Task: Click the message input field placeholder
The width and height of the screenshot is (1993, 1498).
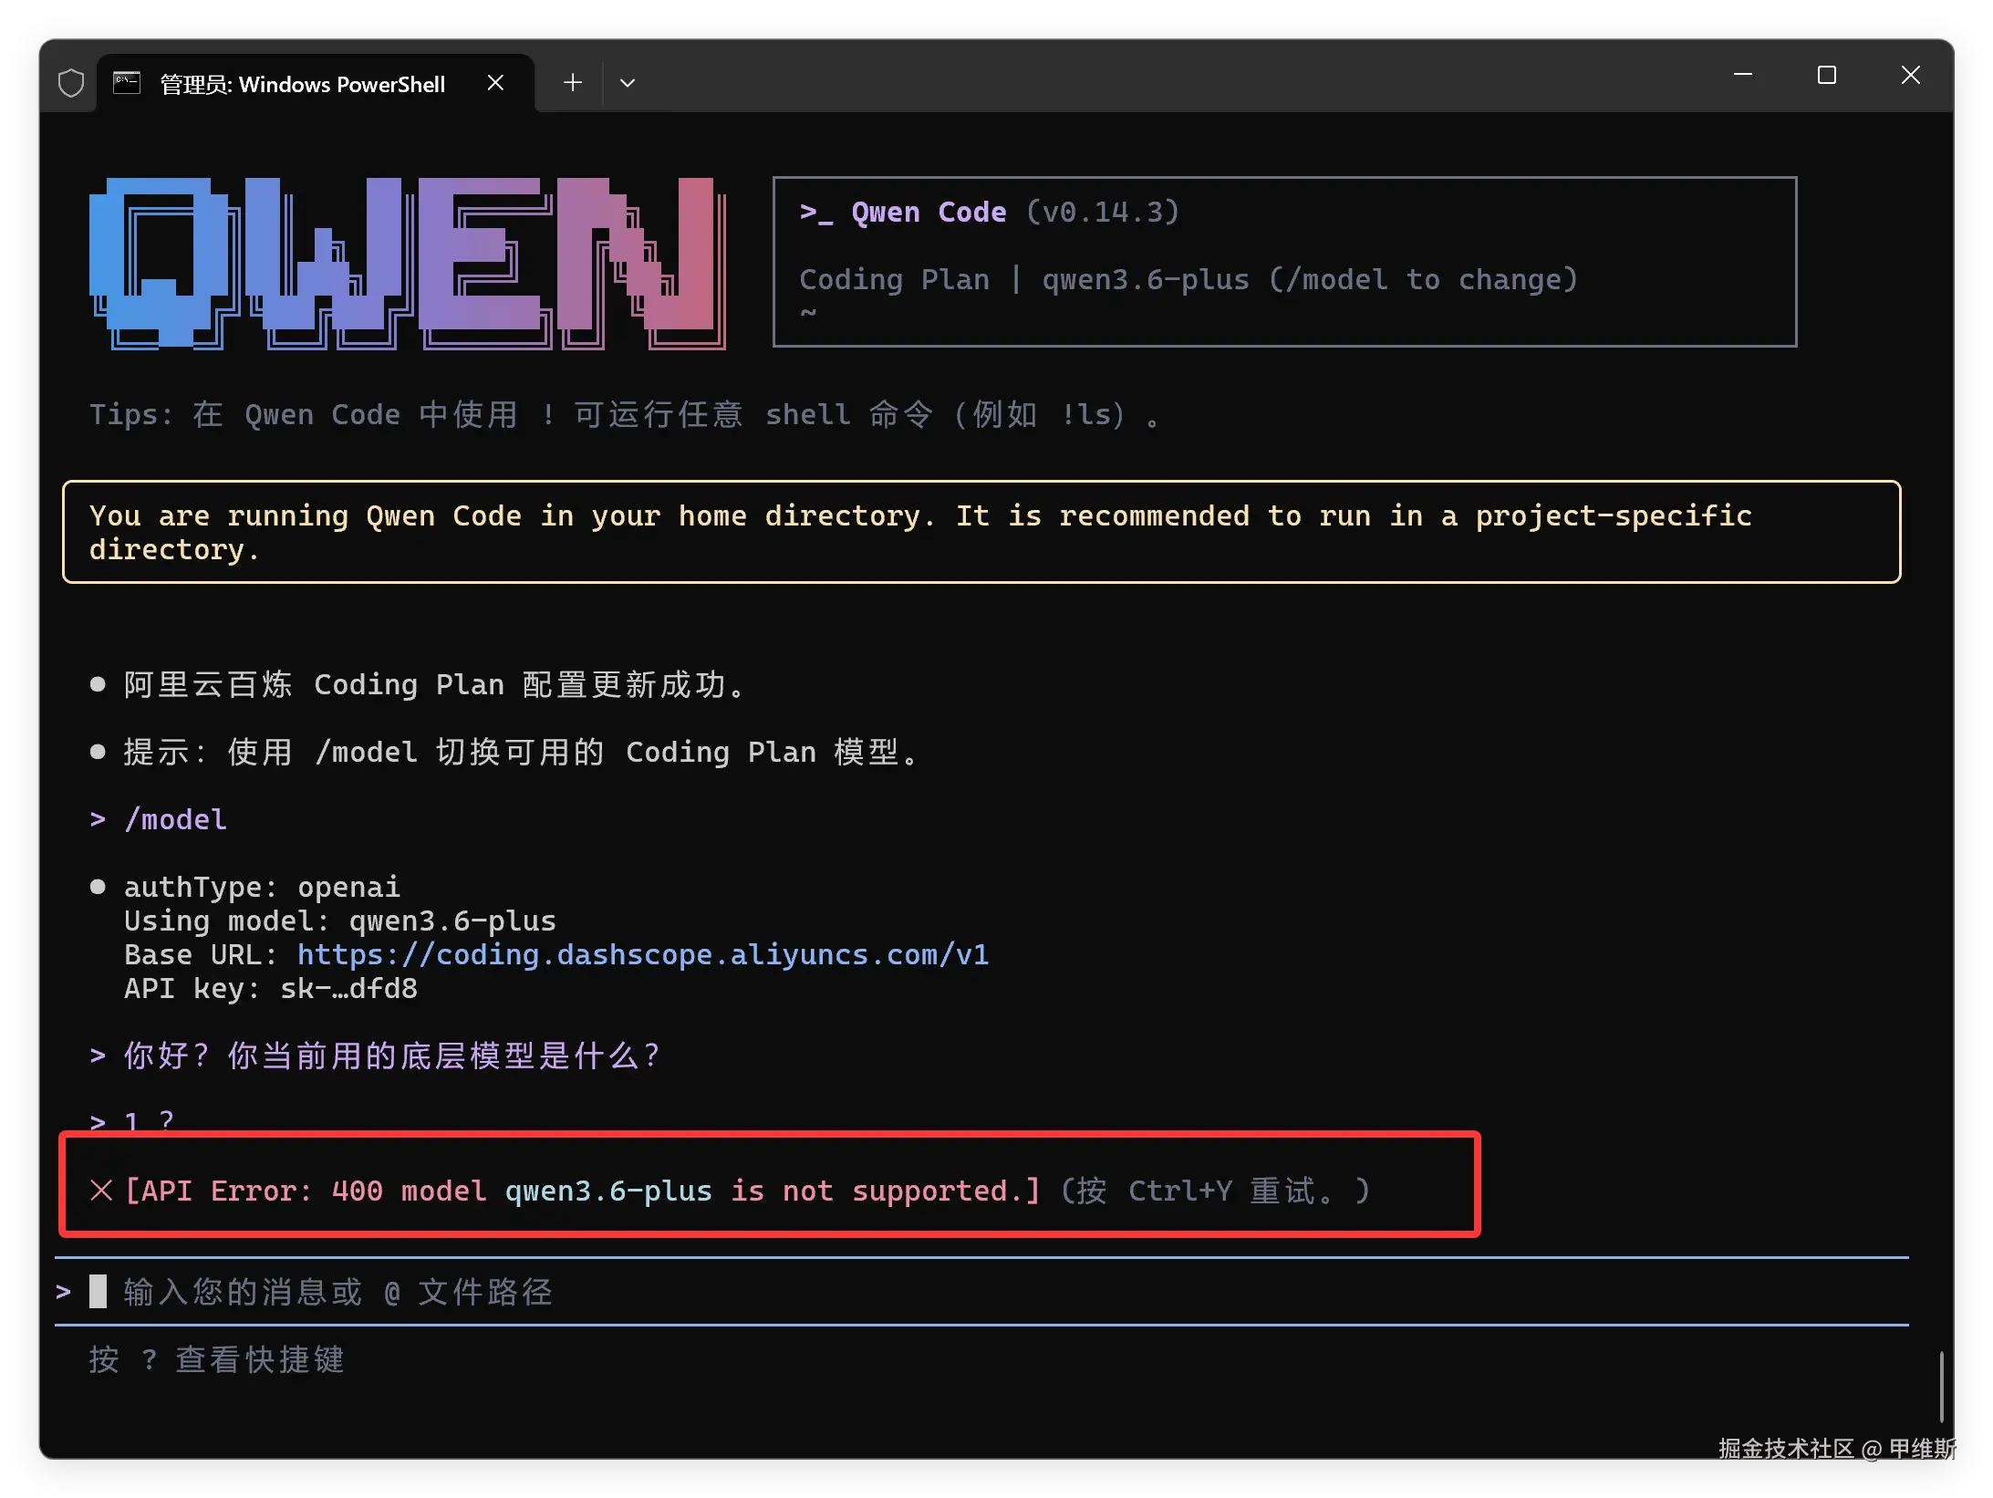Action: 337,1292
